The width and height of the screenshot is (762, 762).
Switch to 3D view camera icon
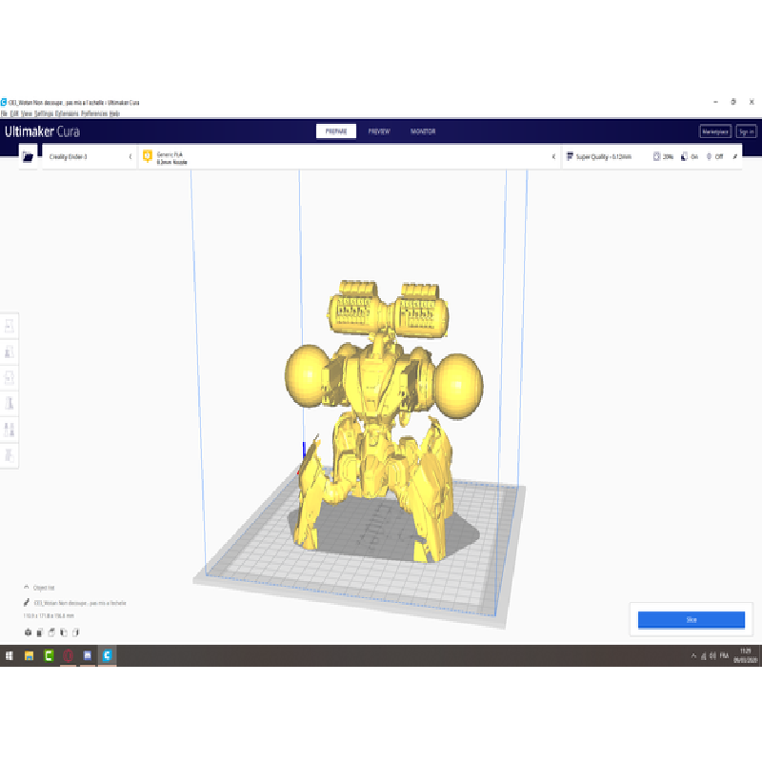pyautogui.click(x=28, y=632)
